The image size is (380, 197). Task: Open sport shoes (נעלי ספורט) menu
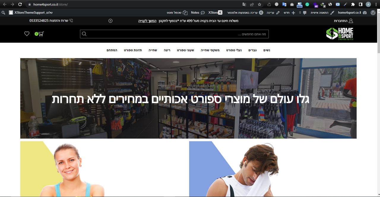tap(234, 50)
